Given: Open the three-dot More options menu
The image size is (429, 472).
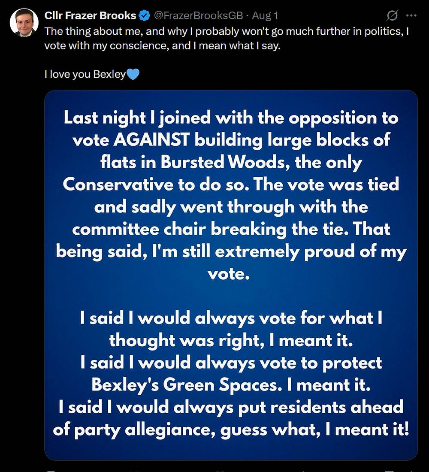Looking at the screenshot, I should pyautogui.click(x=411, y=16).
